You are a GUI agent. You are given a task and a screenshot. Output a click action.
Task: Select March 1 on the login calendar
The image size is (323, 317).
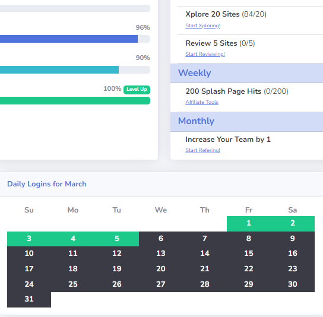click(249, 223)
